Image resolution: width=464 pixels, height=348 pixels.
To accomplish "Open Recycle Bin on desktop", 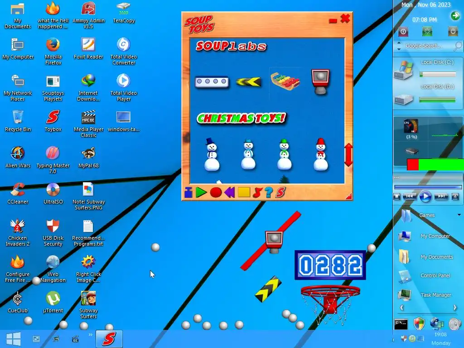I will [18, 121].
